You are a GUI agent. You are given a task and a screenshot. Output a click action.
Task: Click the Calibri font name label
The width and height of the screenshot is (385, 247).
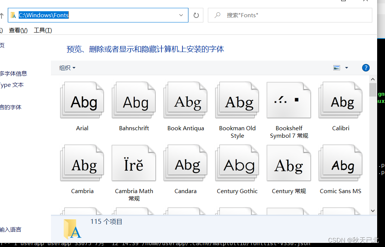coord(340,128)
